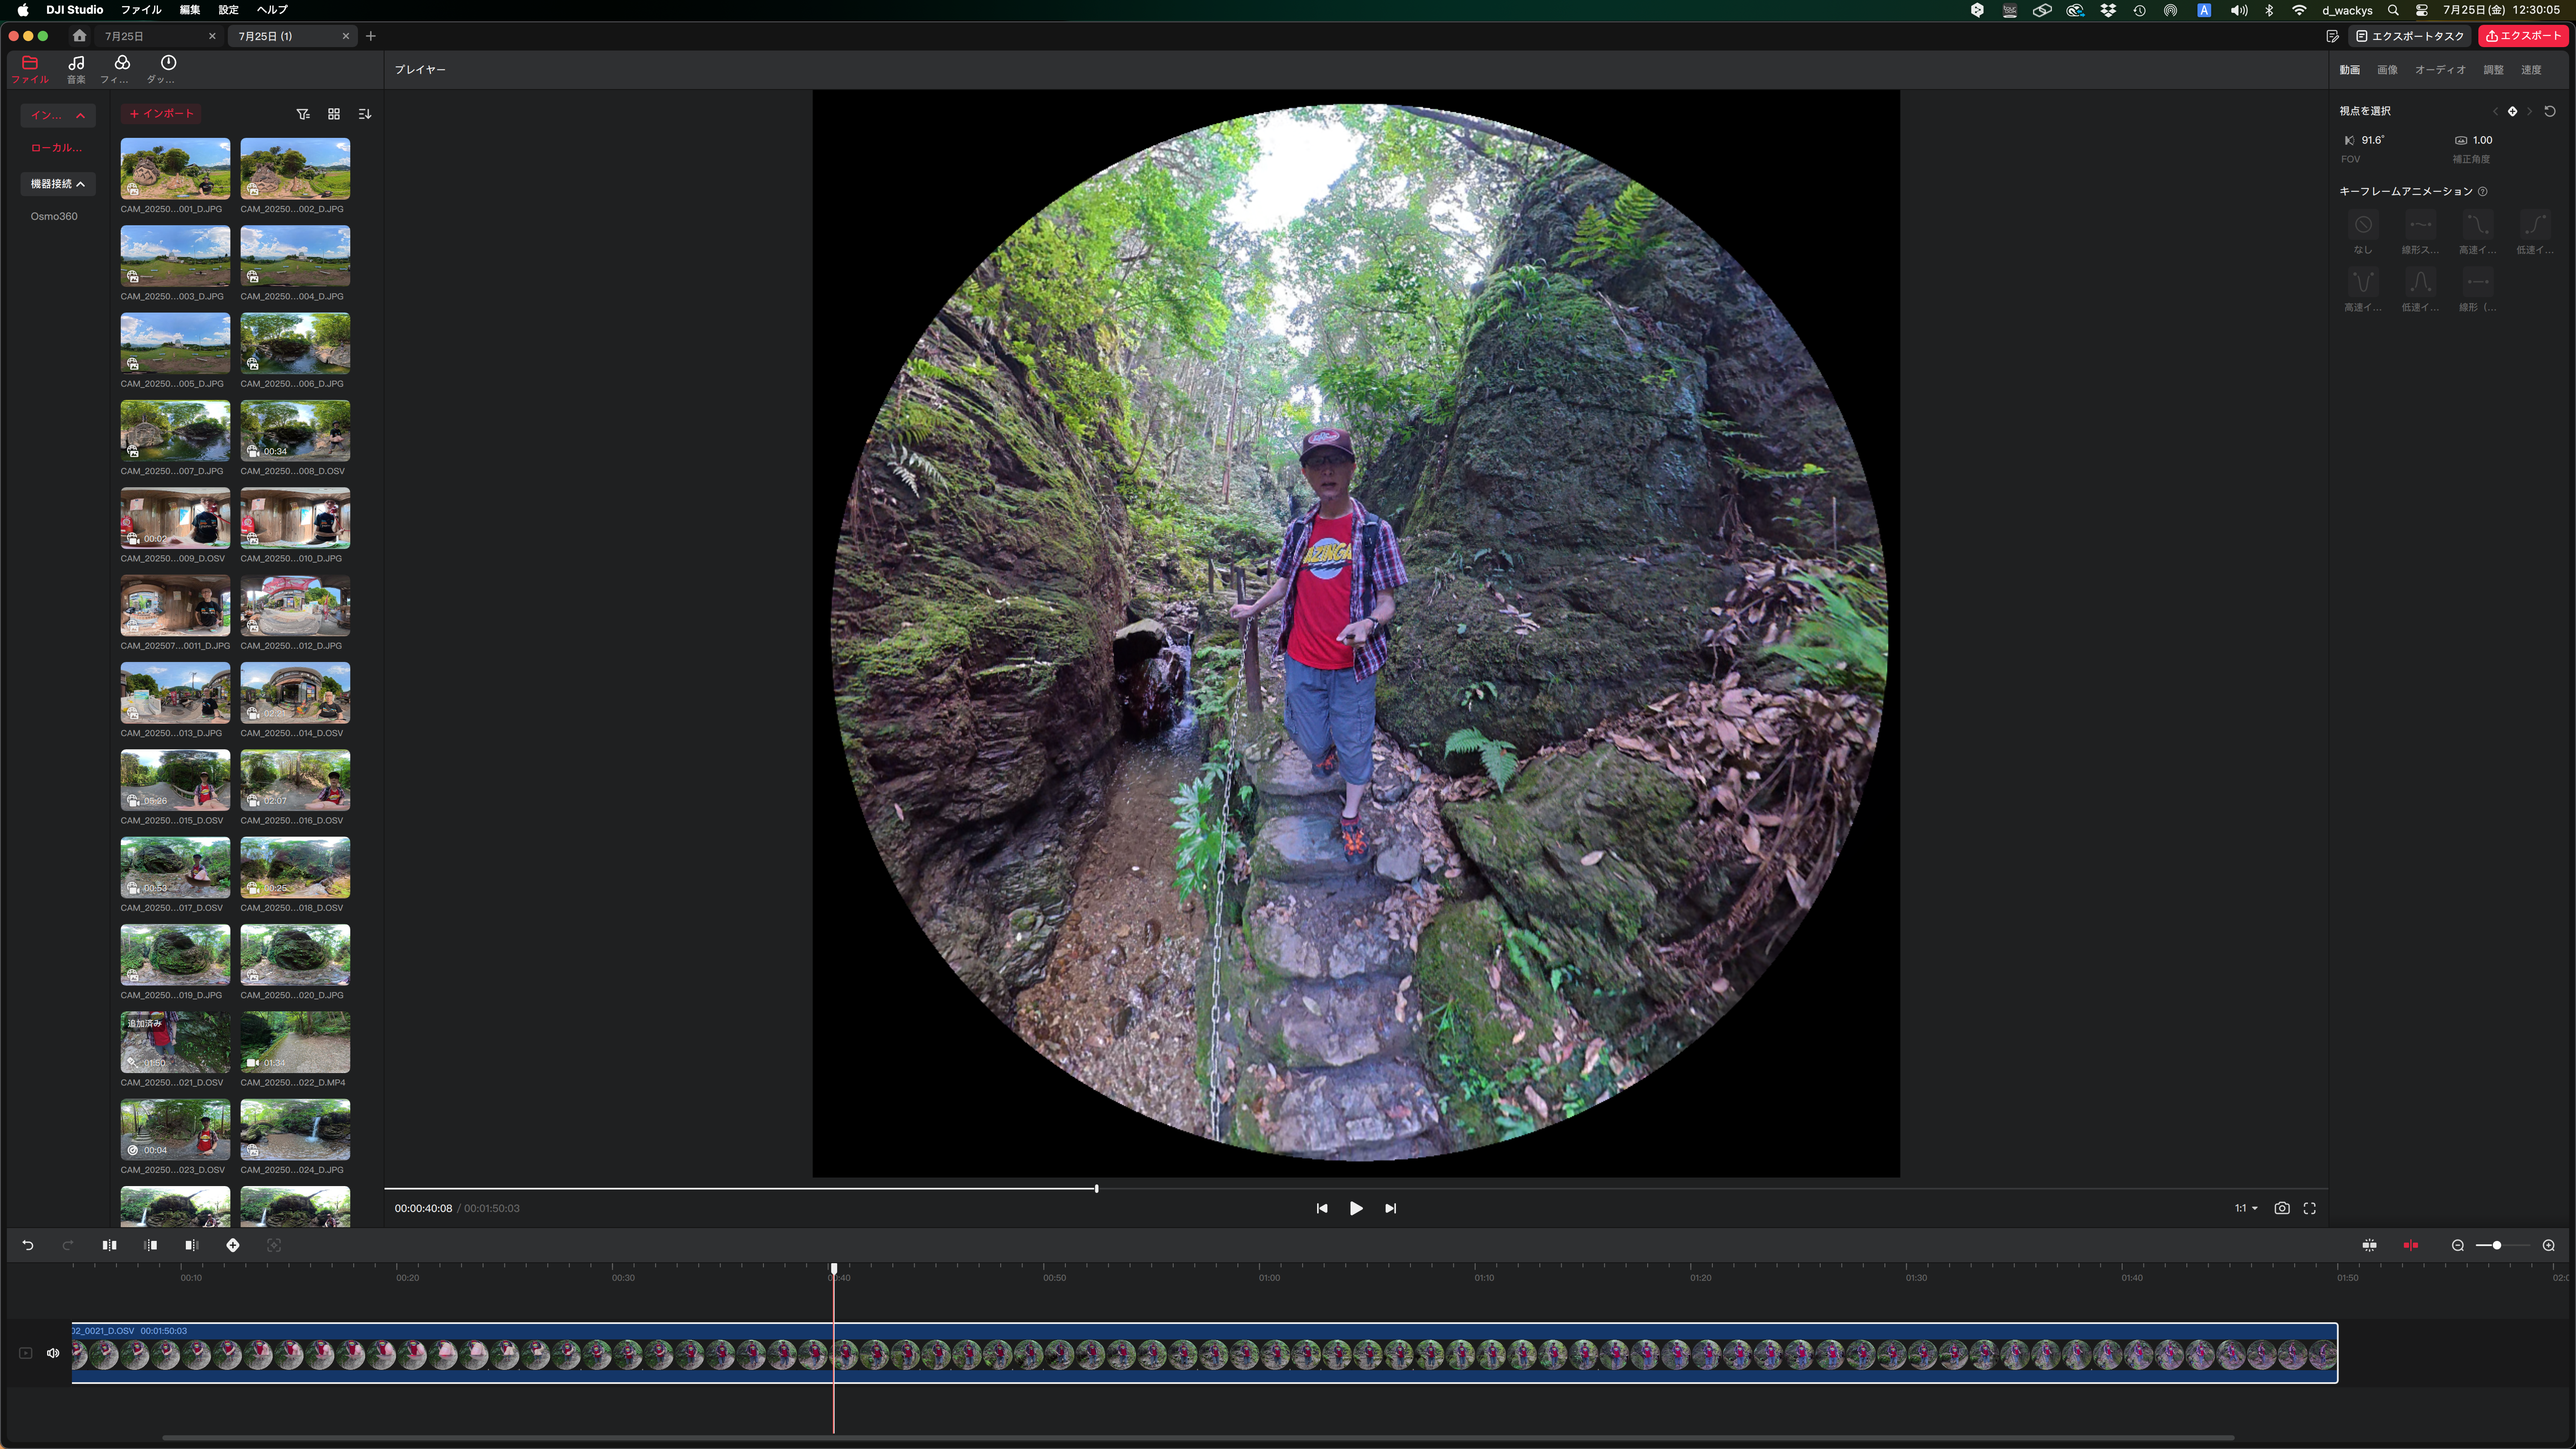Screen dimensions: 2576x1449
Task: Go to previous viewpoint keyframe chevron
Action: tap(2495, 111)
